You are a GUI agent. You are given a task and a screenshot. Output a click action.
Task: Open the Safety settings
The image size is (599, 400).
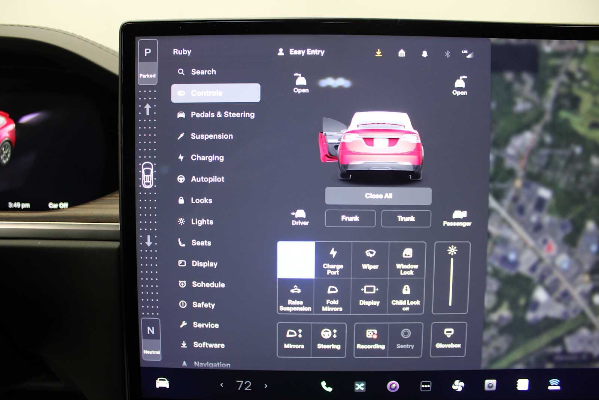click(x=197, y=304)
